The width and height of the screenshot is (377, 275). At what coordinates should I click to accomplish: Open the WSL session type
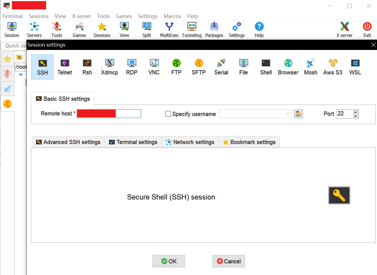click(355, 67)
